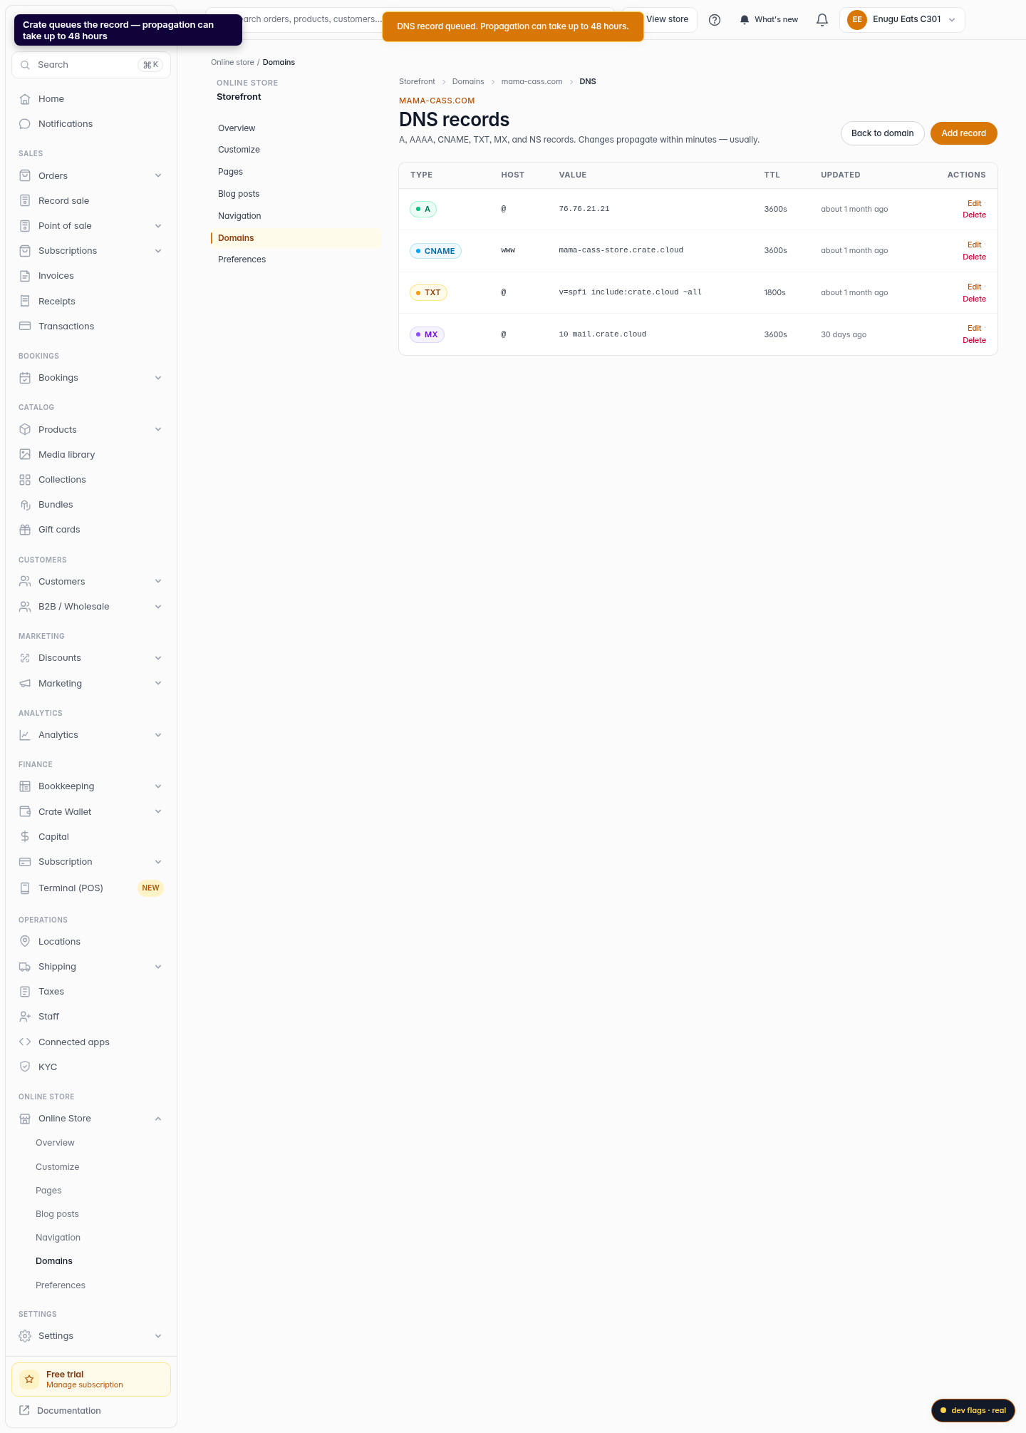Screen dimensions: 1026x1433
Task: Click the Taxes icon
Action: 25,992
